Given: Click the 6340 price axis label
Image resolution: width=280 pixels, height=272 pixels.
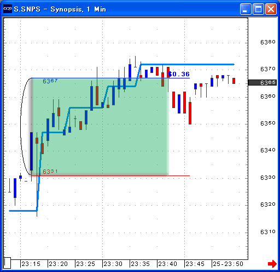Looking at the screenshot, I should point(268,150).
